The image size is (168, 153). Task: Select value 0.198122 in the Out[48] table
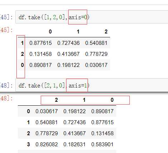pyautogui.click(x=74, y=111)
